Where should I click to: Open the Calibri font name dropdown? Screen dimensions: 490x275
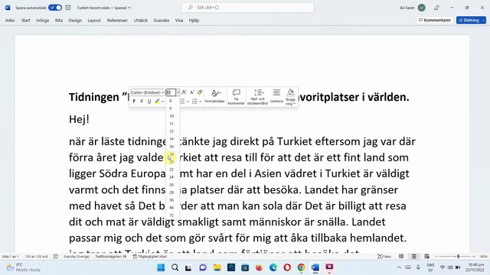(x=163, y=92)
